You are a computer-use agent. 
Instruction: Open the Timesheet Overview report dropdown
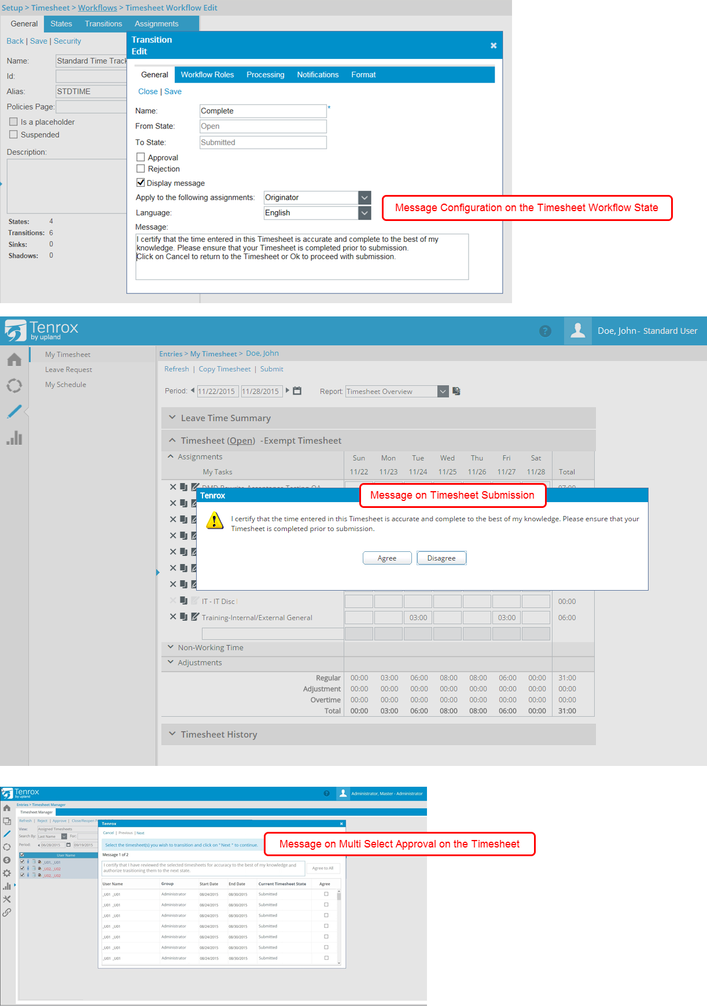(x=443, y=391)
